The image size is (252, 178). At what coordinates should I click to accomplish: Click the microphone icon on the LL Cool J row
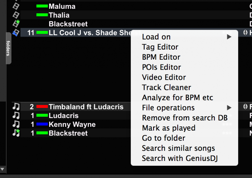click(245, 33)
